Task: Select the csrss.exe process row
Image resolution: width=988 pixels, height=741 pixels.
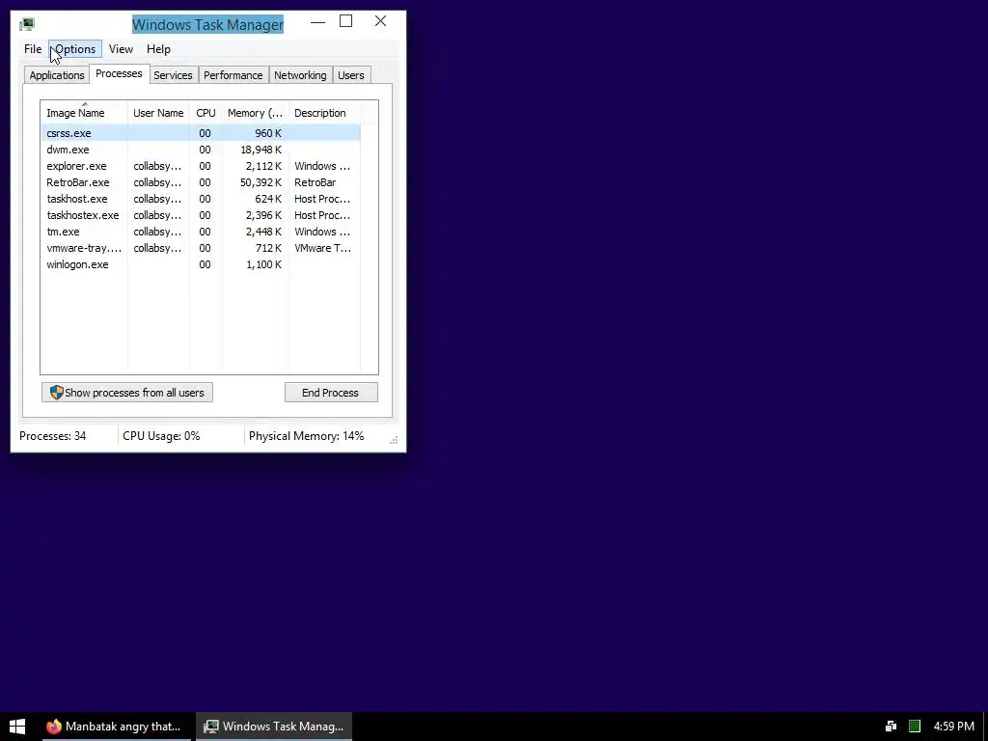Action: click(201, 133)
